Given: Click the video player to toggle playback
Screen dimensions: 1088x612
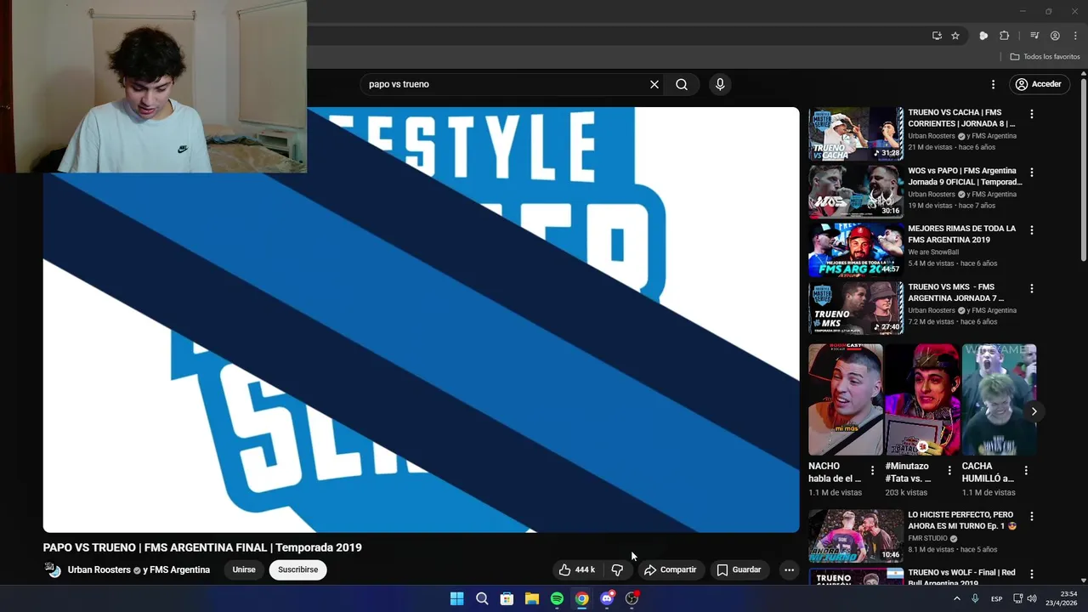Looking at the screenshot, I should 421,320.
